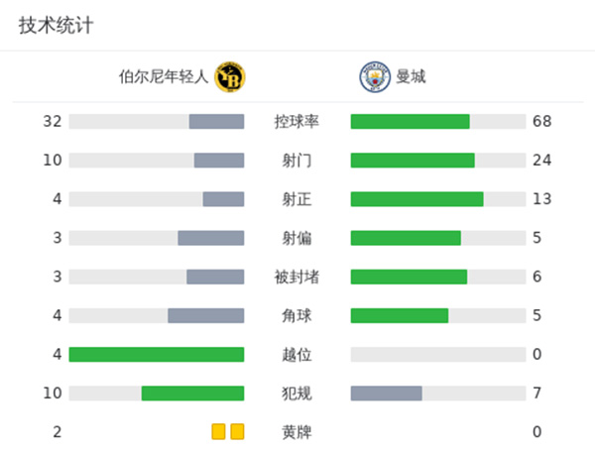The width and height of the screenshot is (595, 451).
Task: Click the 被封堵 stat label
Action: coord(297,277)
